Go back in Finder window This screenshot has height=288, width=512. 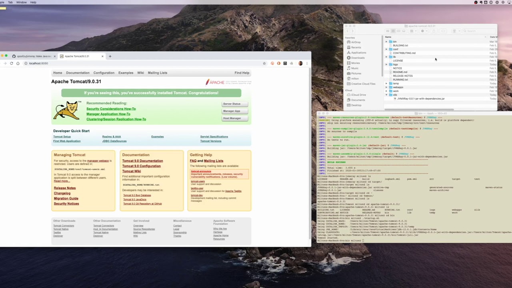[348, 31]
